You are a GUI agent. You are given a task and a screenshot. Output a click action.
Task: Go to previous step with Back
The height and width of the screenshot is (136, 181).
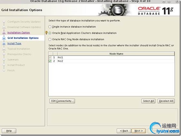pos(124,131)
